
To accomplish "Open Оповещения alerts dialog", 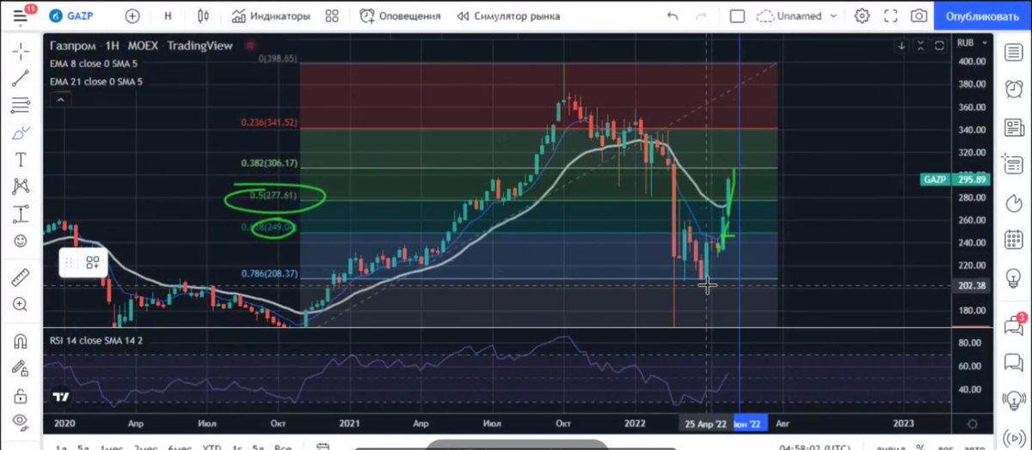I will (x=400, y=15).
